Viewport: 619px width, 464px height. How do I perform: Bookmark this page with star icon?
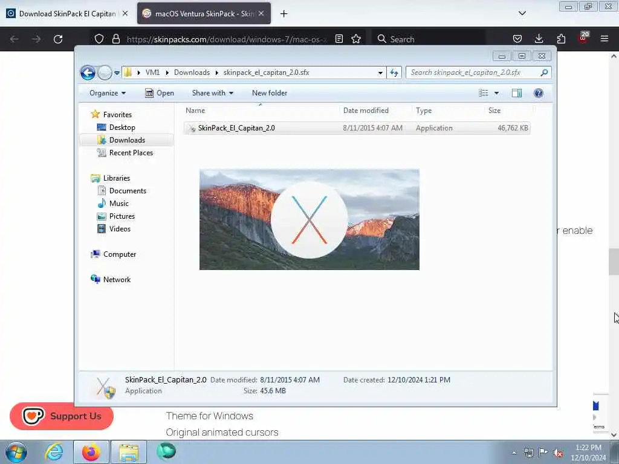(x=356, y=39)
